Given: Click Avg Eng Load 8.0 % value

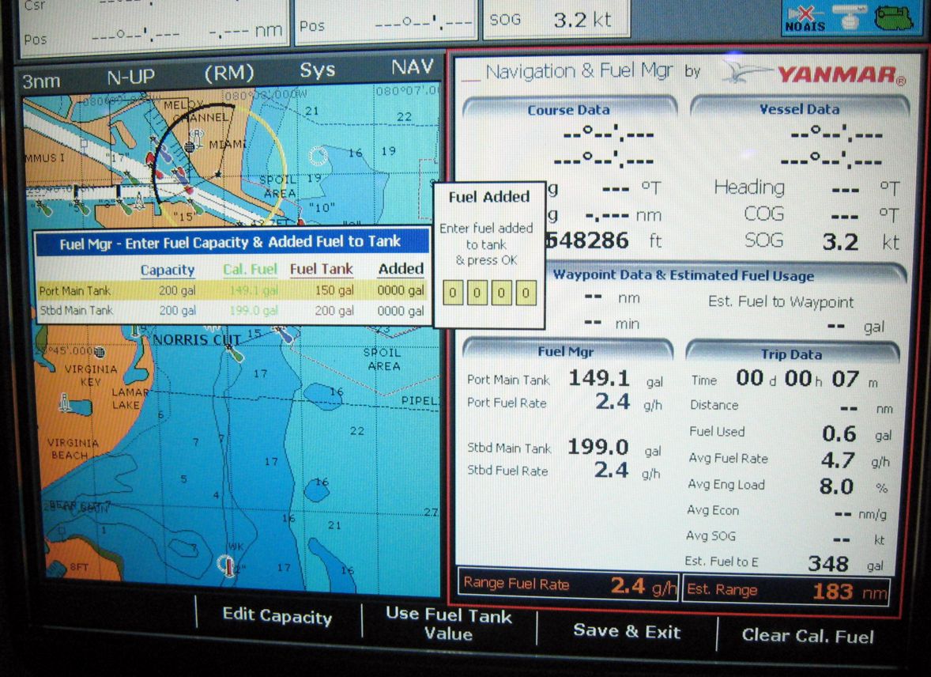Looking at the screenshot, I should tap(836, 487).
